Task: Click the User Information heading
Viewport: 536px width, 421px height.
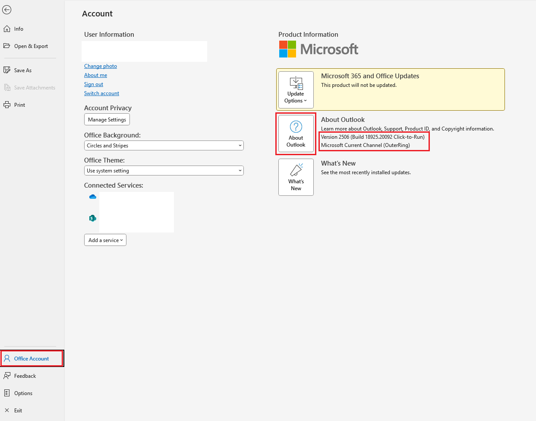Action: point(109,35)
